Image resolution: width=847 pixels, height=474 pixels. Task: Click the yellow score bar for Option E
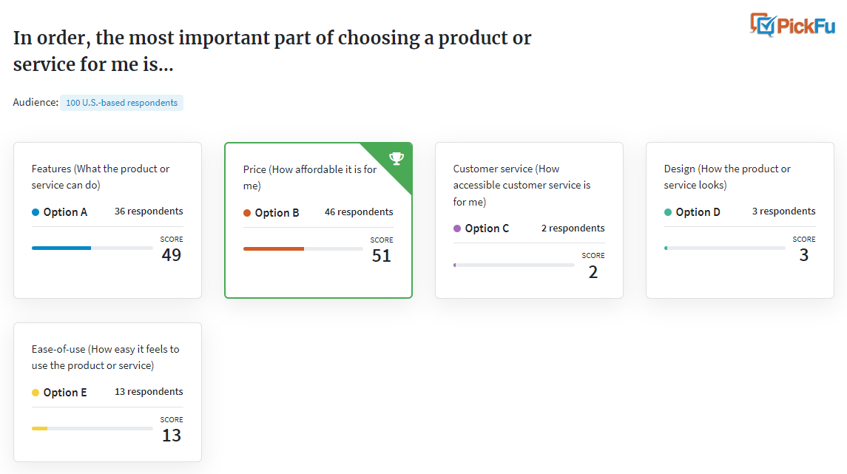[x=39, y=429]
